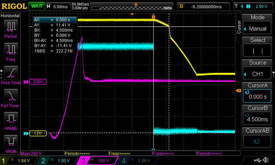
Task: Select the Period measurement icon
Action: point(11,27)
